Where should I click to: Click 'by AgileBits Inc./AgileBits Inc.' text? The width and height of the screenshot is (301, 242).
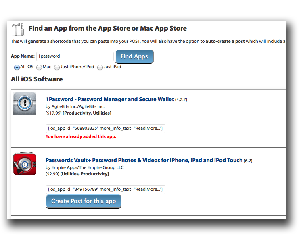click(x=75, y=106)
